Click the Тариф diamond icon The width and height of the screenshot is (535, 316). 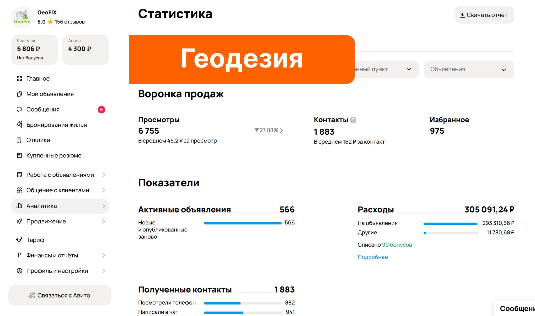pyautogui.click(x=19, y=240)
